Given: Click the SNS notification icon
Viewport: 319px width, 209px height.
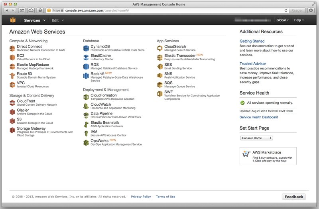Looking at the screenshot, I should [160, 76].
